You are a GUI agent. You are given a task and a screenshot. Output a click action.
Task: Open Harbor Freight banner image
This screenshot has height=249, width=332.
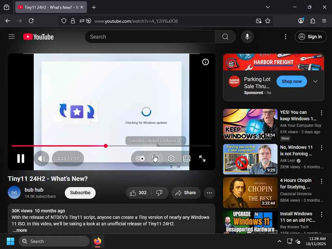coord(274,62)
